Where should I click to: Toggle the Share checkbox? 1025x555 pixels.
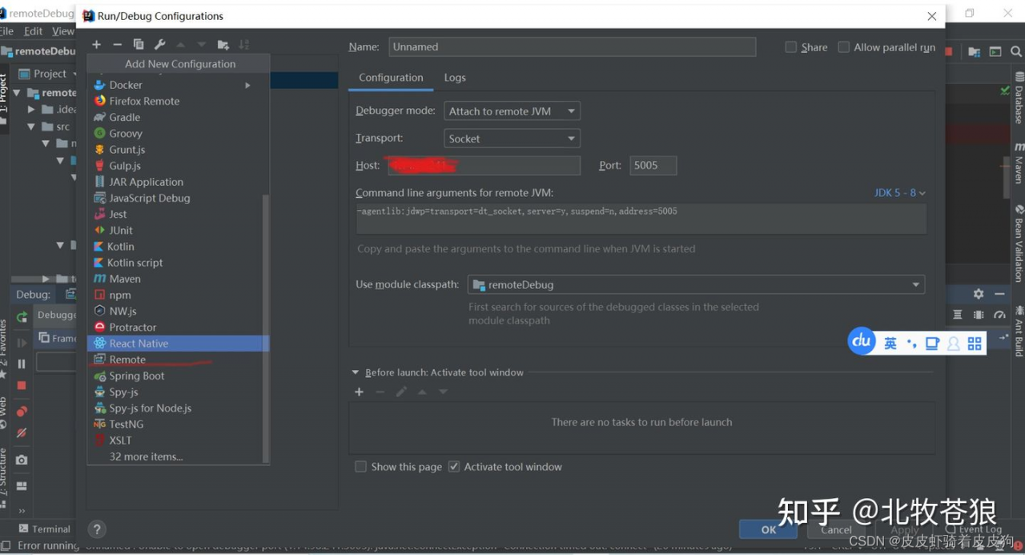pyautogui.click(x=791, y=47)
